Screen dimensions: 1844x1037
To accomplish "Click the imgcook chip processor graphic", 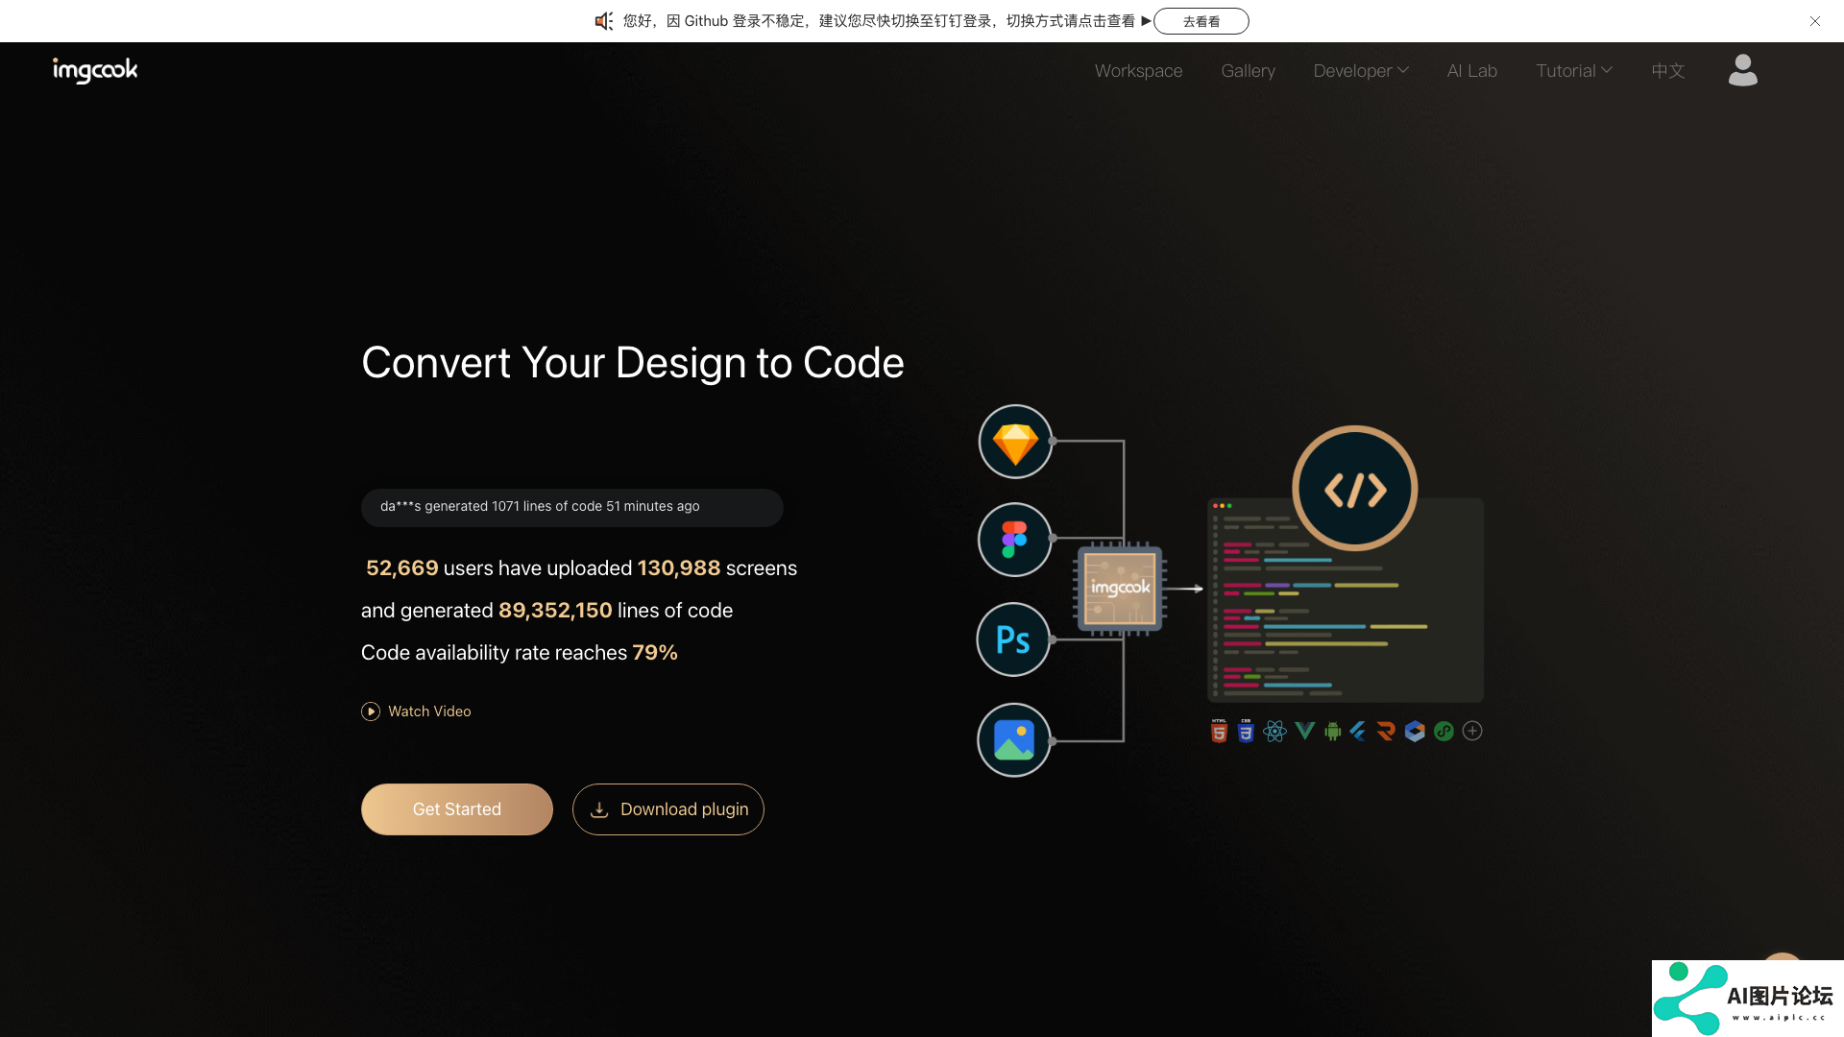I will [1120, 589].
